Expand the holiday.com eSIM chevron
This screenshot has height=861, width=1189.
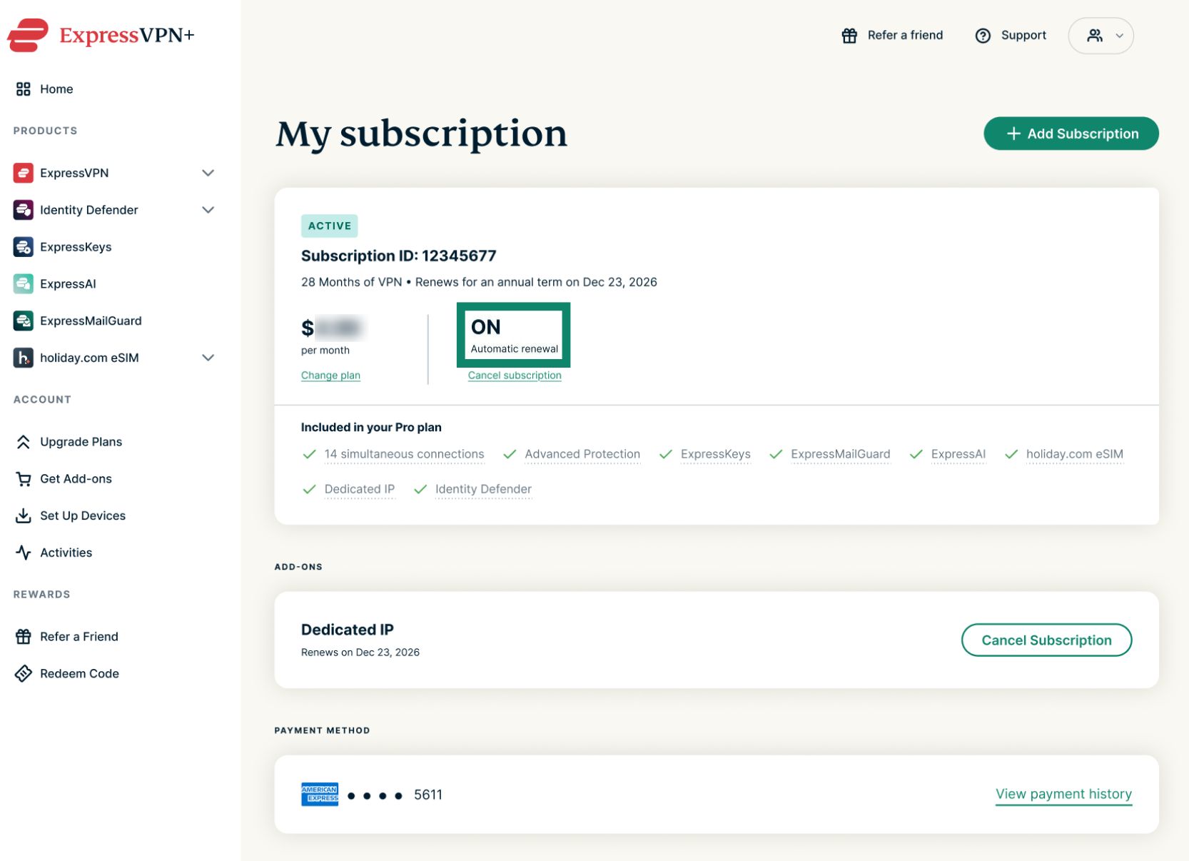point(208,358)
